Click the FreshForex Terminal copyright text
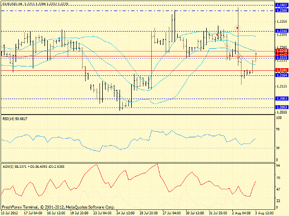The image size is (289, 216). coord(58,207)
